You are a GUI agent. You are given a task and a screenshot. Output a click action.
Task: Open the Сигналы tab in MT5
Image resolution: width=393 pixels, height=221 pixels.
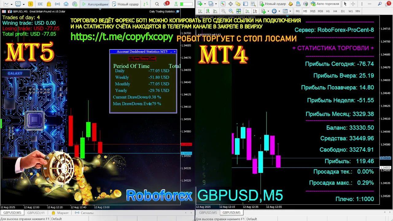(85, 213)
